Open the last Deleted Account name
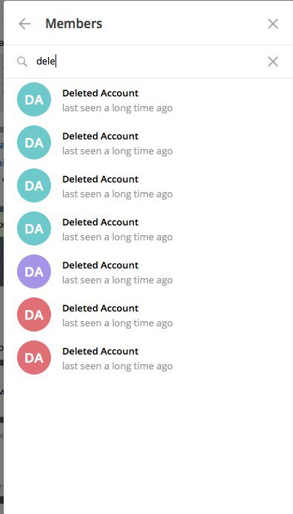 tap(101, 351)
